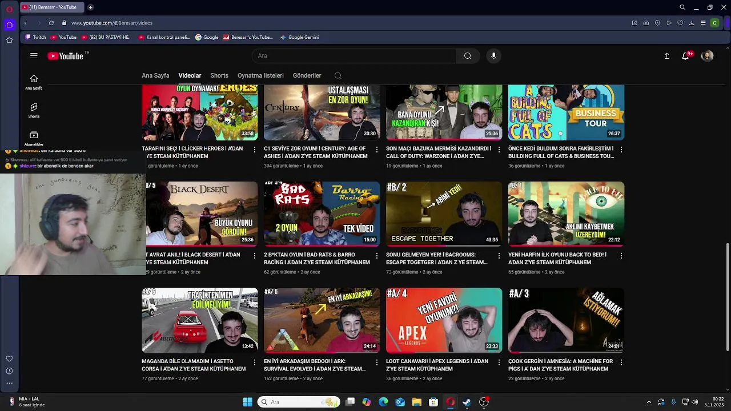Open the Opera sidebar bookmarks star icon
Screen dimensions: 731x411
[x=9, y=40]
